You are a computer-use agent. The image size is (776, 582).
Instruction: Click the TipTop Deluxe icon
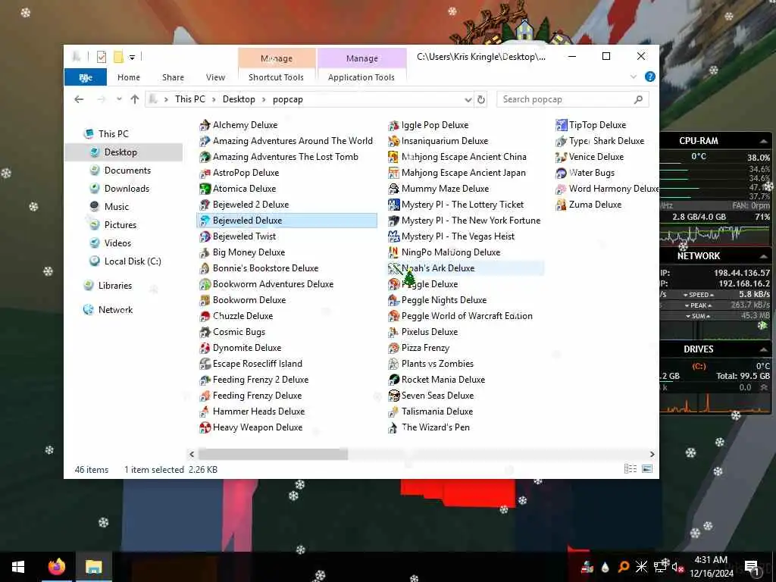point(561,125)
